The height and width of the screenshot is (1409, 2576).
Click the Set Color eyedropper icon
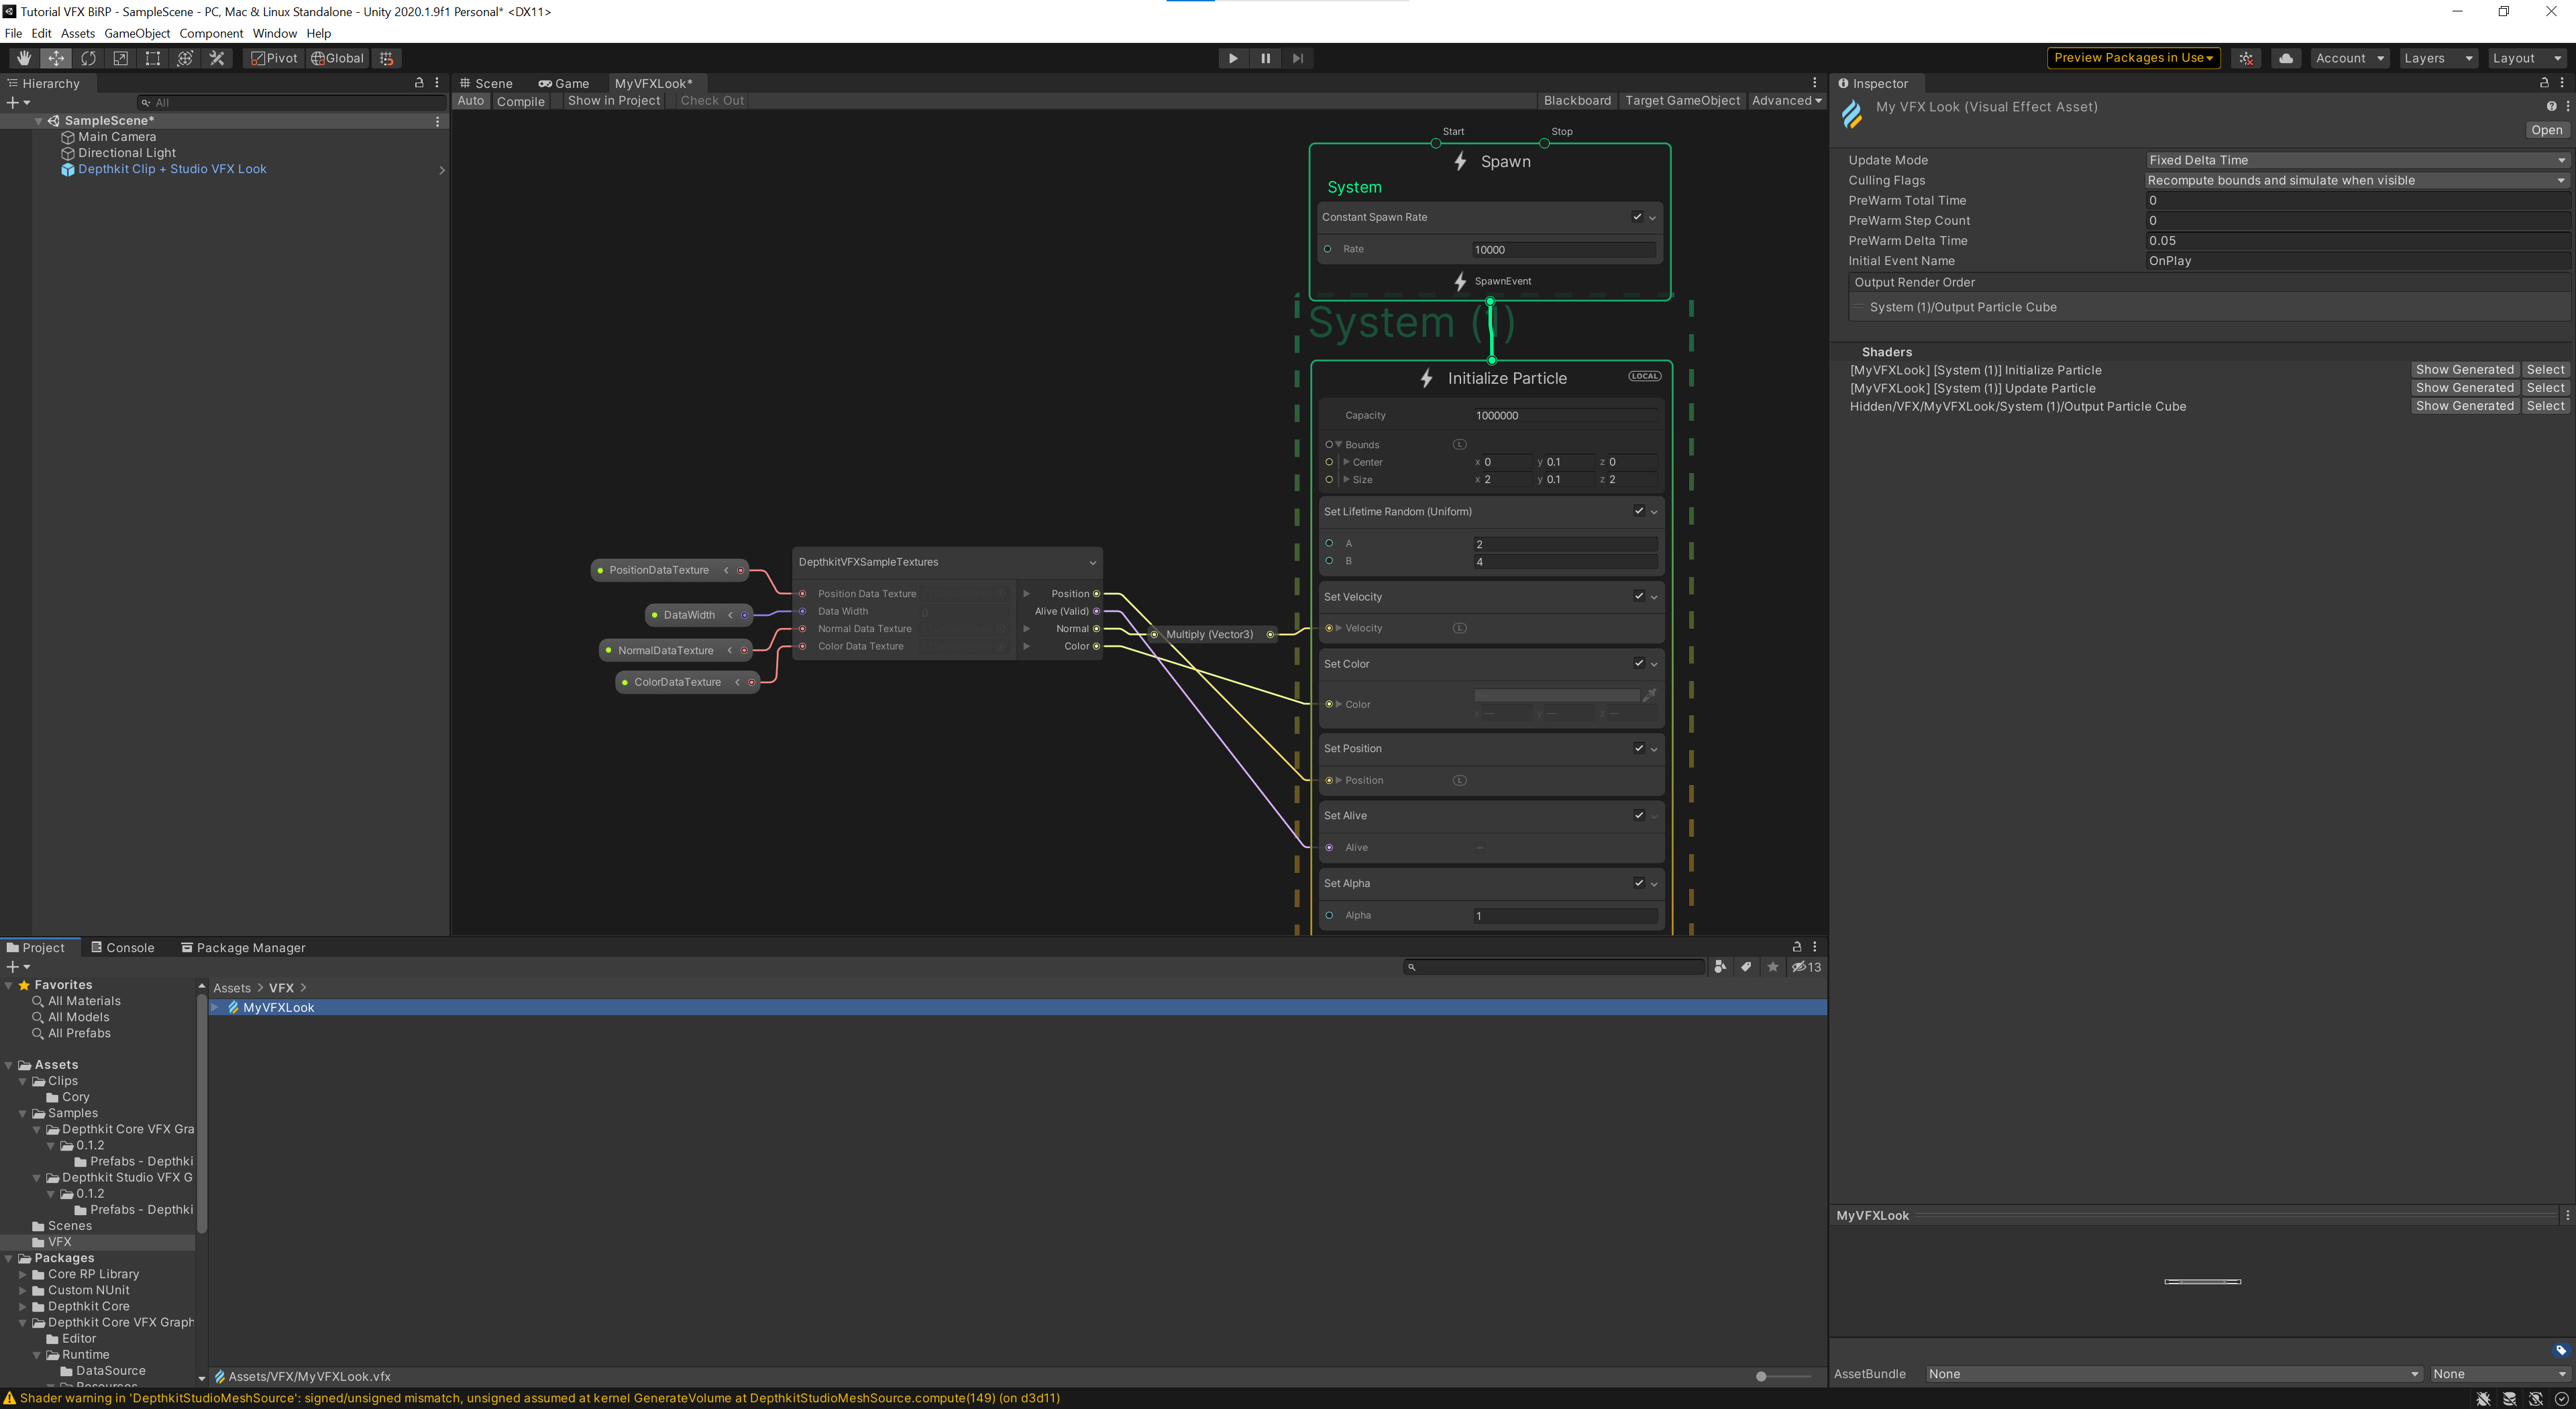click(x=1649, y=695)
